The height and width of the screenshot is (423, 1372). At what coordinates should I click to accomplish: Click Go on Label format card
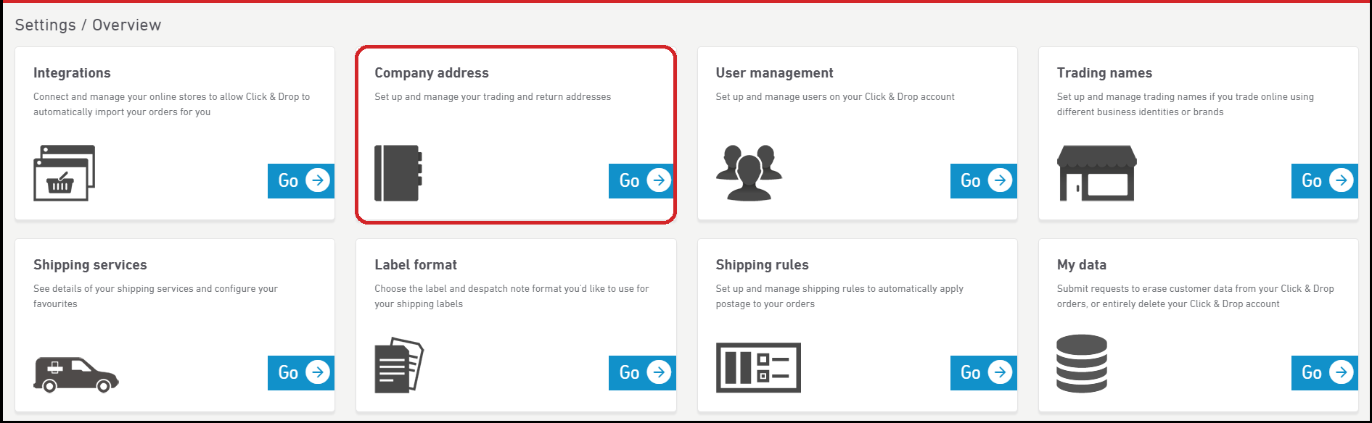[642, 372]
